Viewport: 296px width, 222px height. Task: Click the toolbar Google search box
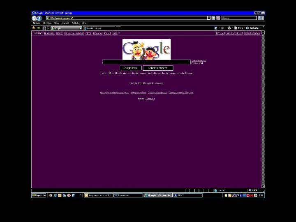(239, 18)
